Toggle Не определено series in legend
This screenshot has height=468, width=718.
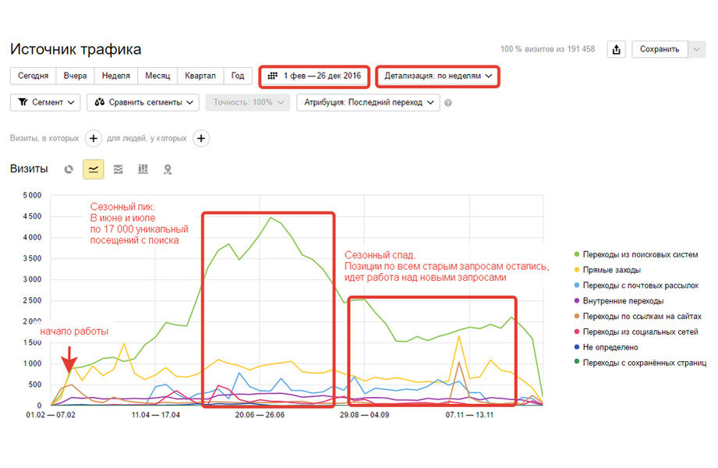tap(607, 347)
